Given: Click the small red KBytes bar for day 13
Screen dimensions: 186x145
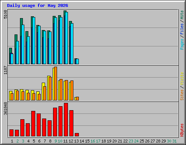Looking at the screenshot, I should (x=77, y=135).
